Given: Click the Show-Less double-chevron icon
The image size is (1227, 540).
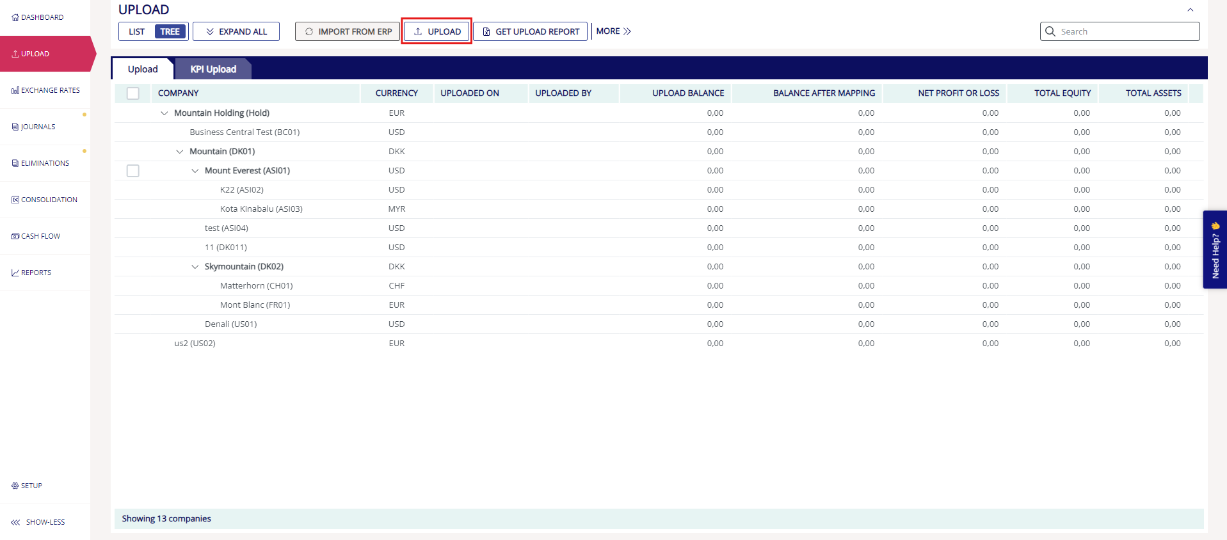Looking at the screenshot, I should click(x=15, y=522).
